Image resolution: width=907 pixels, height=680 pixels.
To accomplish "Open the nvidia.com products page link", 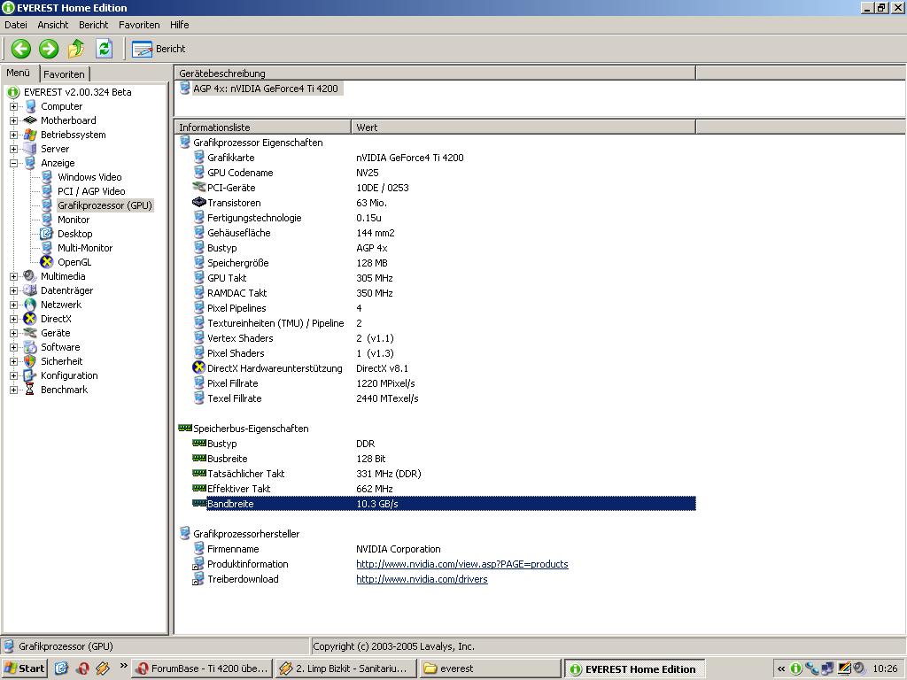I will point(462,564).
